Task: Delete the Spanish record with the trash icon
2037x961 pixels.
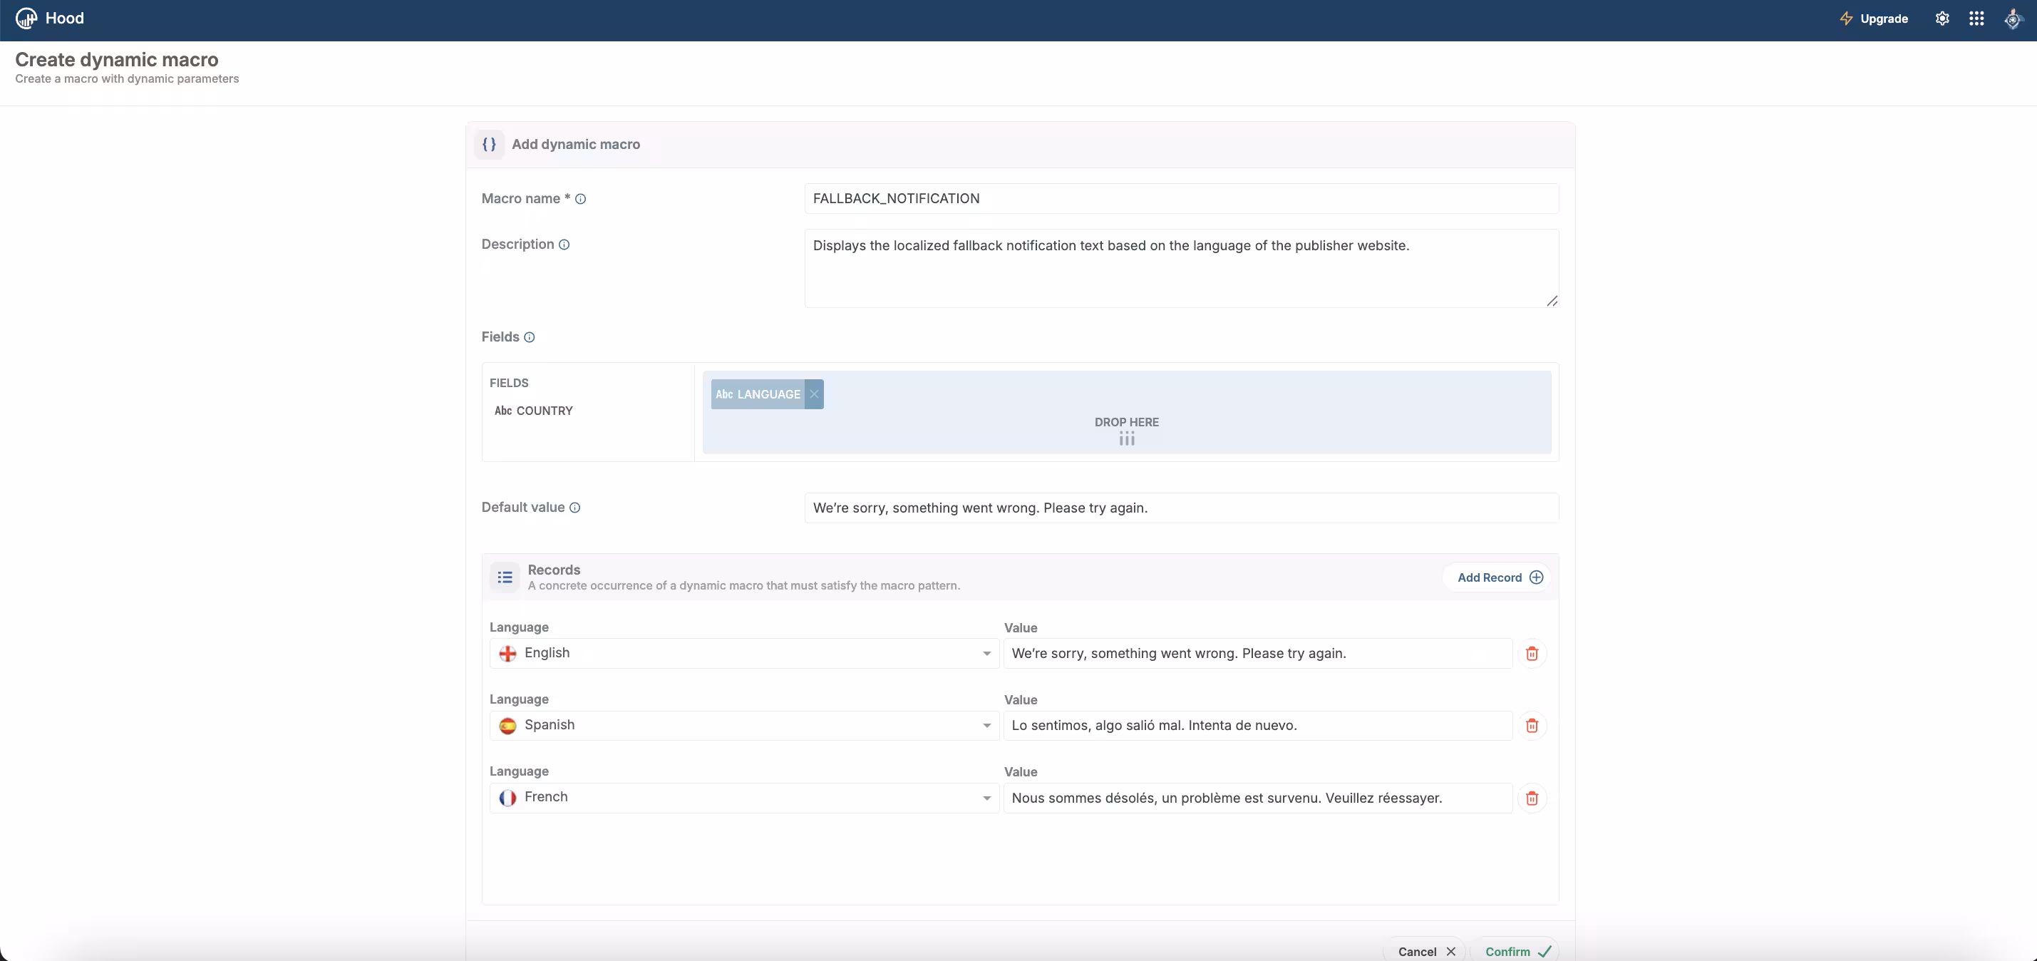Action: click(1531, 725)
